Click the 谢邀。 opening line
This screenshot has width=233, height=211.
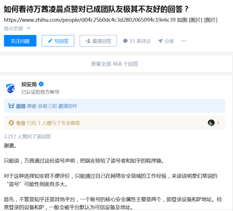(10, 145)
